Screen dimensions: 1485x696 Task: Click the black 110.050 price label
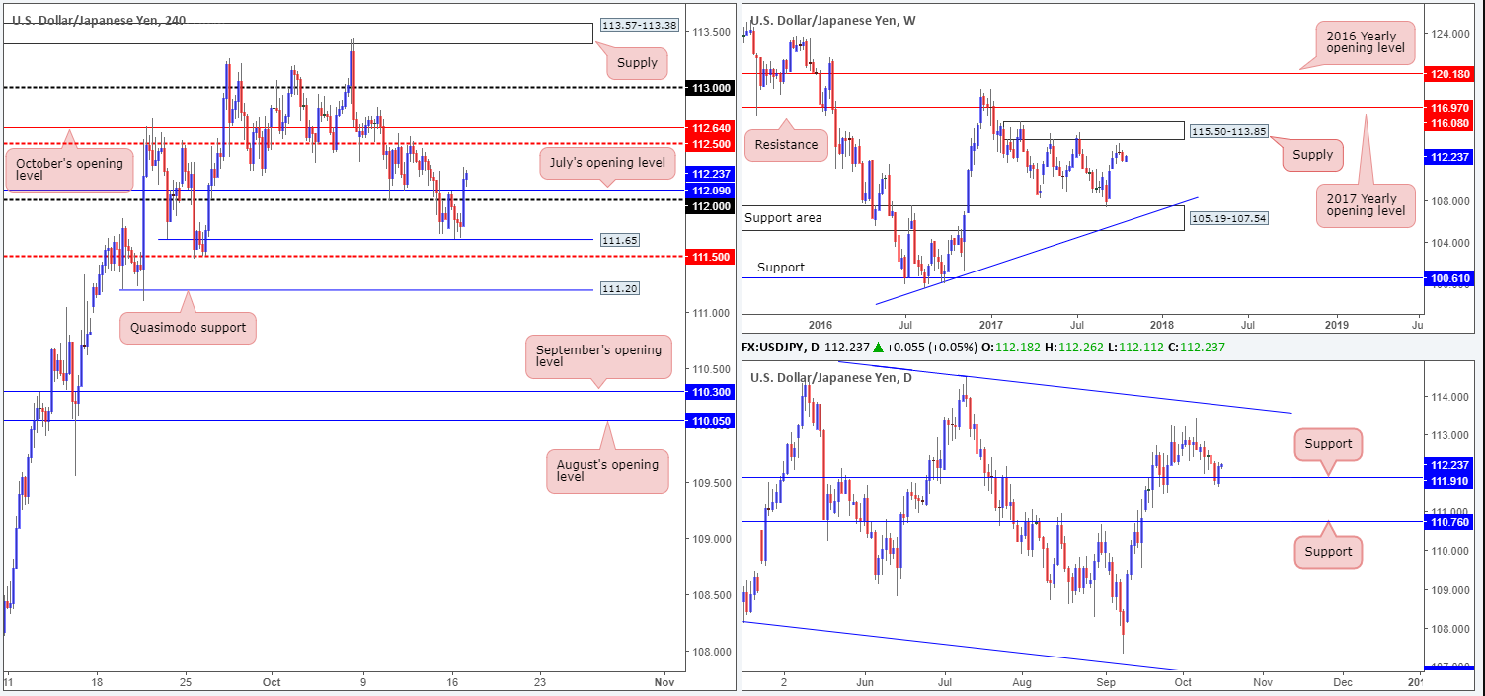(x=710, y=420)
